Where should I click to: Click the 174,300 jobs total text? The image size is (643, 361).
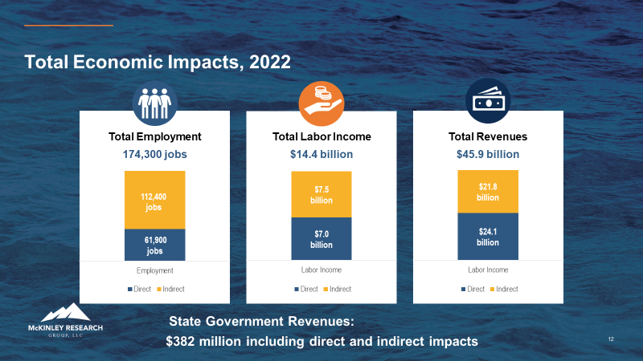tap(154, 154)
